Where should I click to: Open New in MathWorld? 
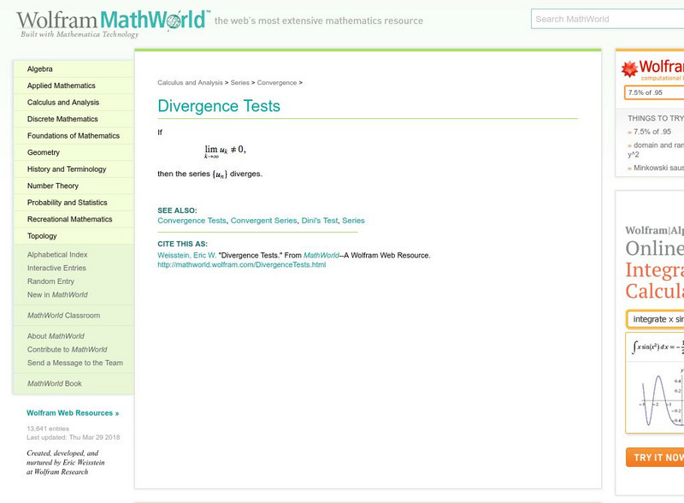click(x=57, y=295)
